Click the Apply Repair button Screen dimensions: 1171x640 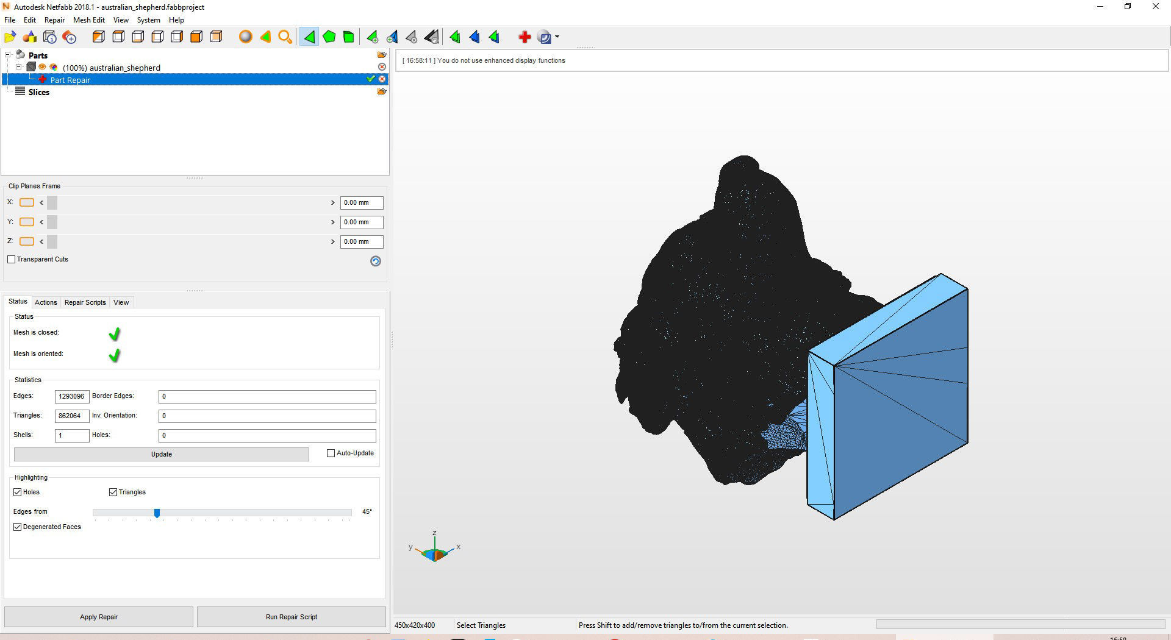click(x=99, y=617)
